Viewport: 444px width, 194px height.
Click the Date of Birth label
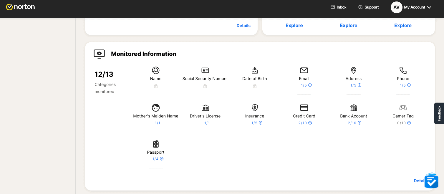point(255,79)
